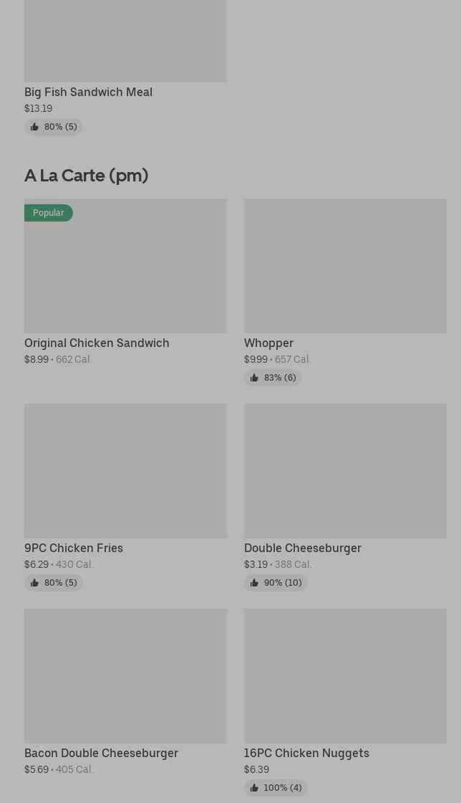Select the Double Cheeseburger title link
The height and width of the screenshot is (803, 461).
pyautogui.click(x=302, y=548)
